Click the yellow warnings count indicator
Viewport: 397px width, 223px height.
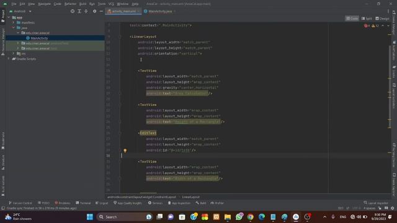[x=375, y=26]
